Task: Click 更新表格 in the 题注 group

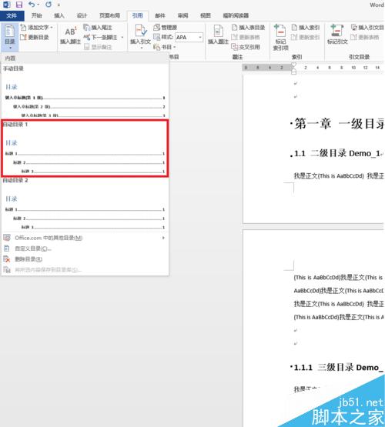Action: [246, 37]
